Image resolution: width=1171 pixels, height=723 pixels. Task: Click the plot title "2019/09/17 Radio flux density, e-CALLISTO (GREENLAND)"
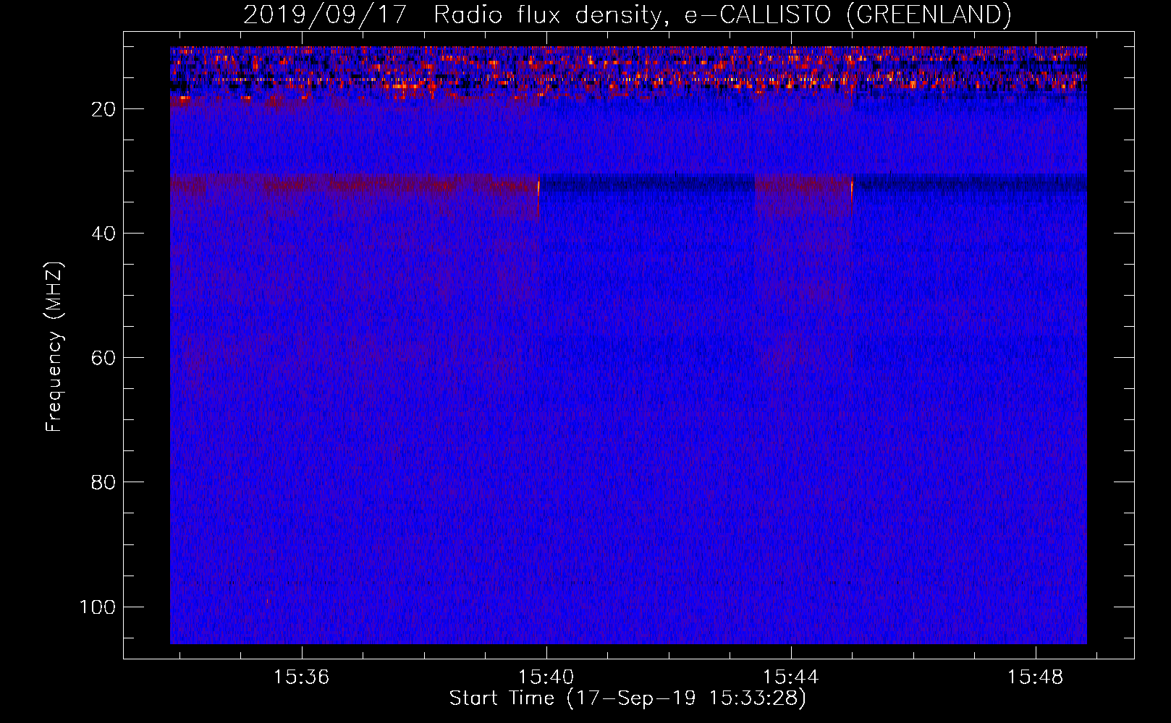coord(627,14)
